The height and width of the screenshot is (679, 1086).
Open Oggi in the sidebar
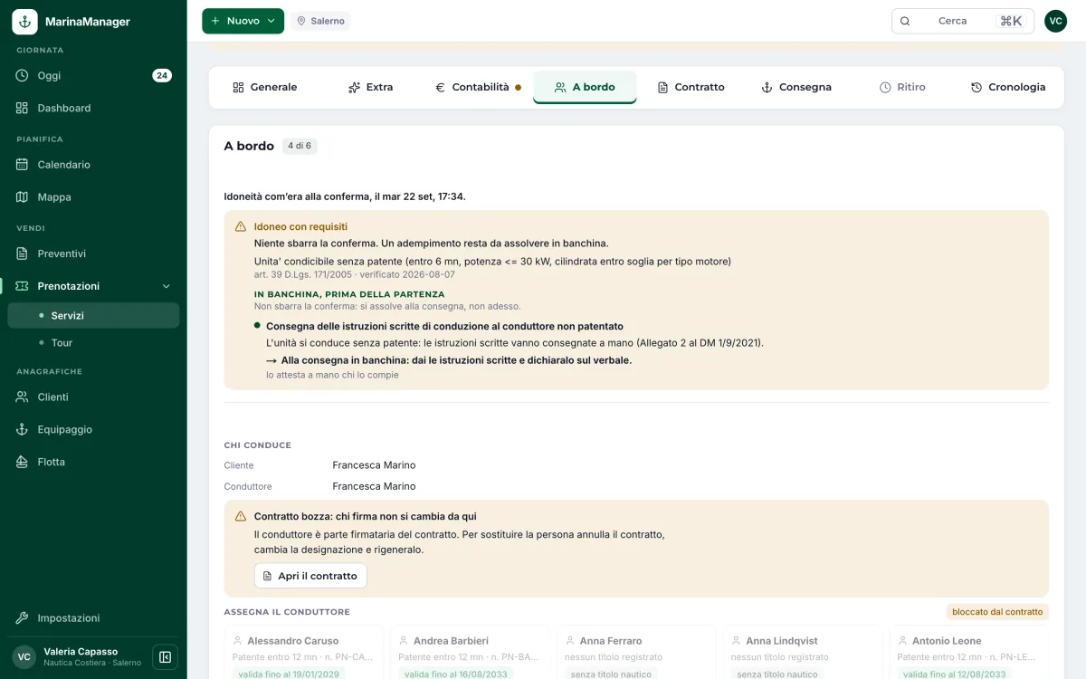pyautogui.click(x=93, y=75)
